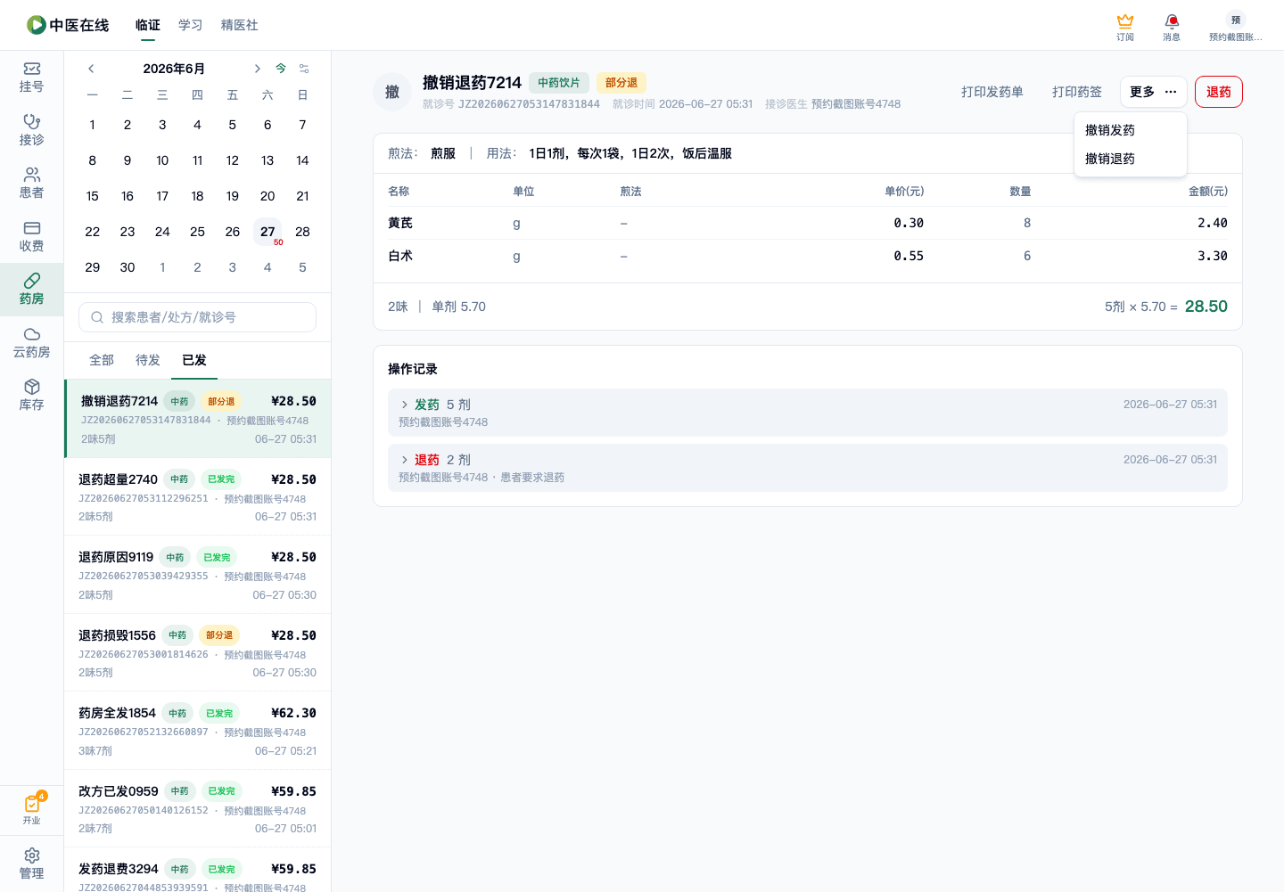Switch to the 学习 top tab
1284x892 pixels.
191,25
